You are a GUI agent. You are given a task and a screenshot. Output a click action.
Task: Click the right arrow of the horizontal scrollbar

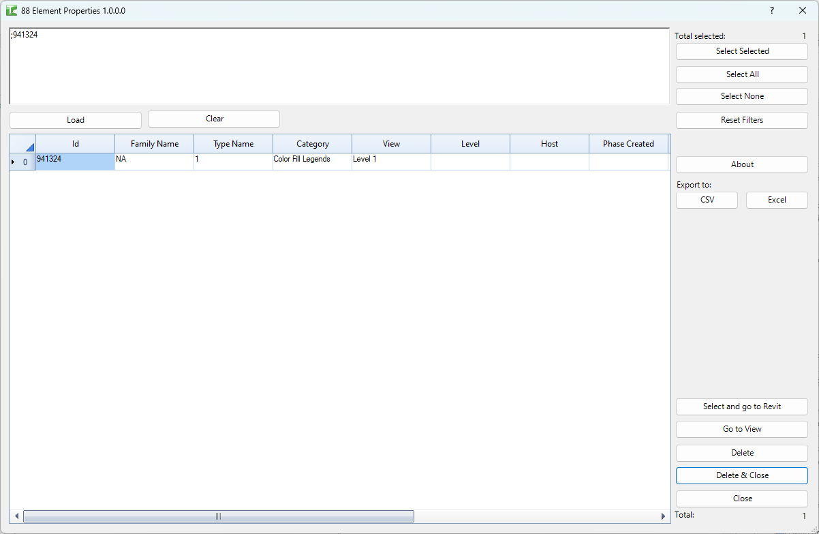663,516
